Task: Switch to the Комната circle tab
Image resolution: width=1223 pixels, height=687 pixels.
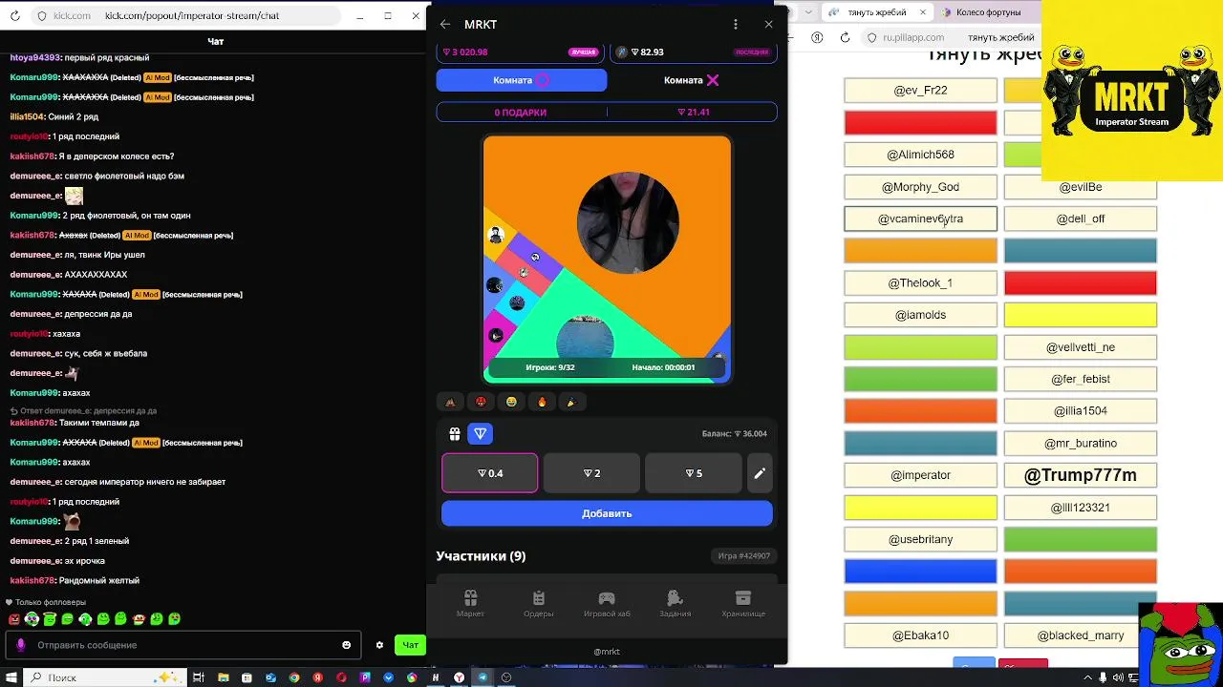Action: 522,80
